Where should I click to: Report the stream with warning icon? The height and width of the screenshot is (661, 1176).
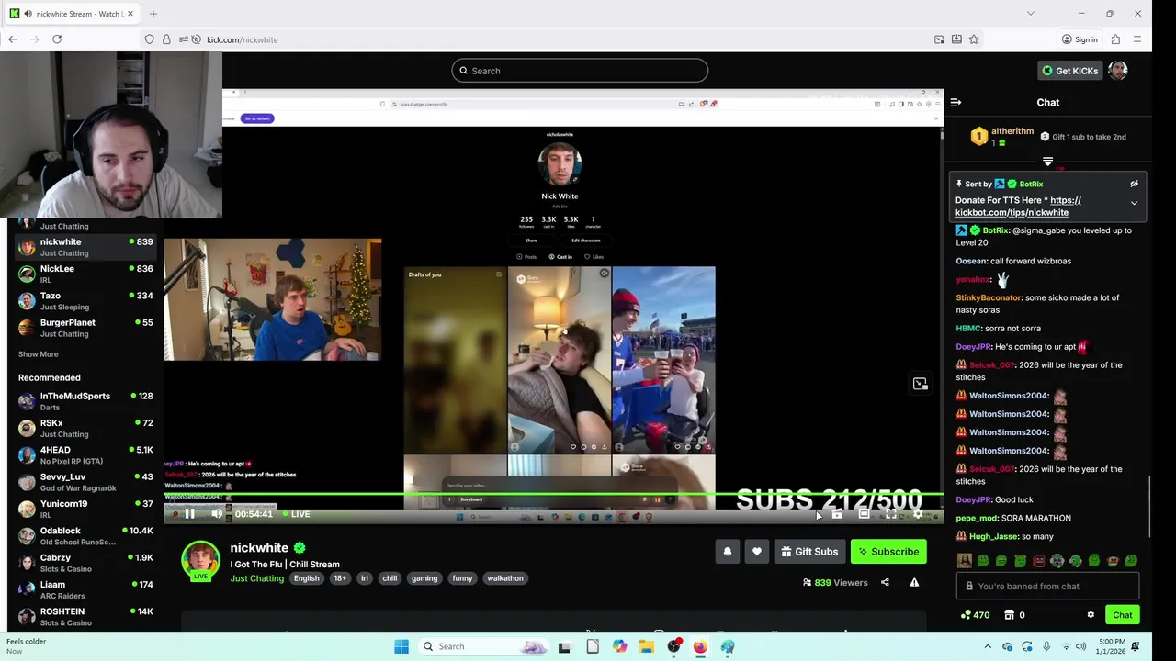click(914, 582)
